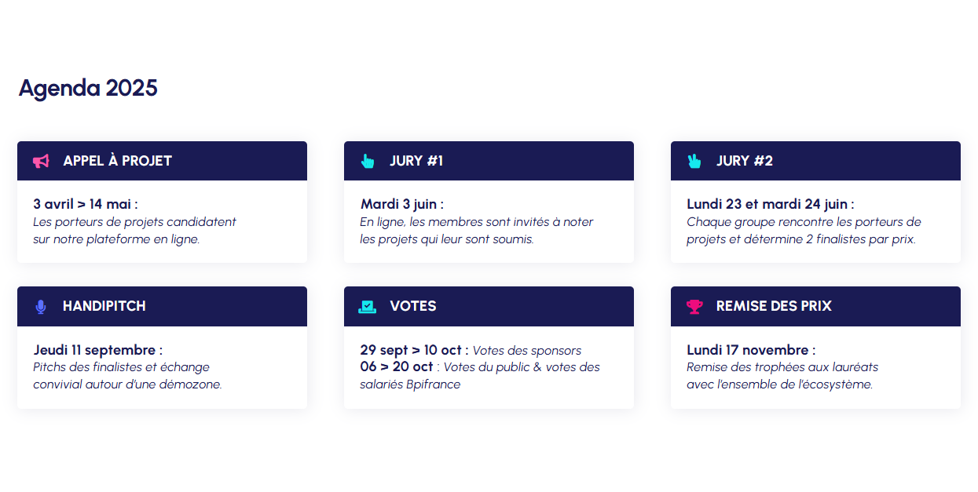Image resolution: width=978 pixels, height=492 pixels.
Task: Click the ballot box icon beside VOTES
Action: pos(367,307)
